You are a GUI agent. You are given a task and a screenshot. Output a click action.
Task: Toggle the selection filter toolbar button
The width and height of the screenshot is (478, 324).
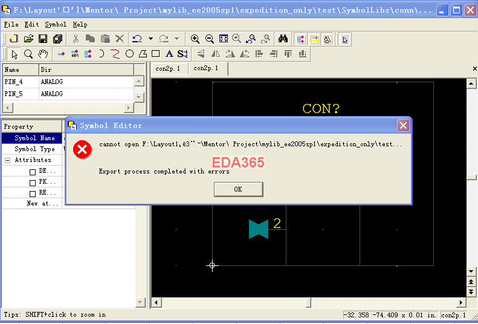tap(345, 39)
